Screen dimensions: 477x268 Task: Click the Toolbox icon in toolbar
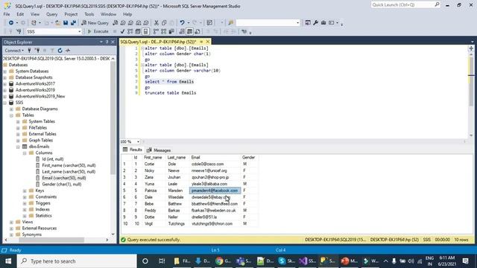[323, 23]
